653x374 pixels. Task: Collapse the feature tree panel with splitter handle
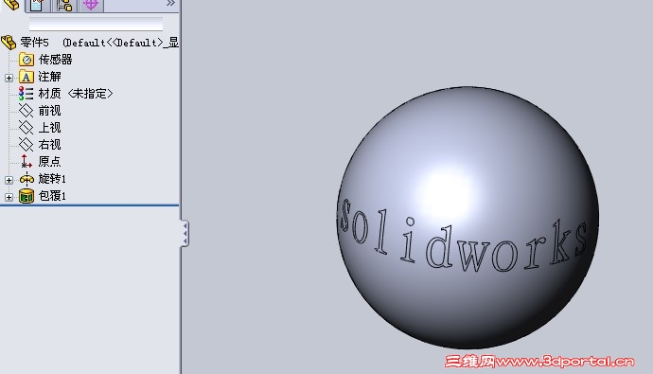pos(185,233)
